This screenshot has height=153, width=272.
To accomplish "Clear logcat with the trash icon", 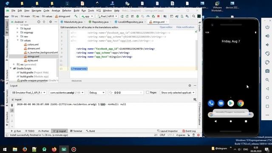I will [x=12, y=105].
